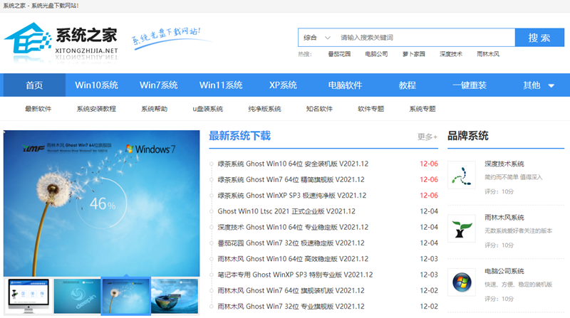Click the 番茄花园 hot search link

pos(339,54)
